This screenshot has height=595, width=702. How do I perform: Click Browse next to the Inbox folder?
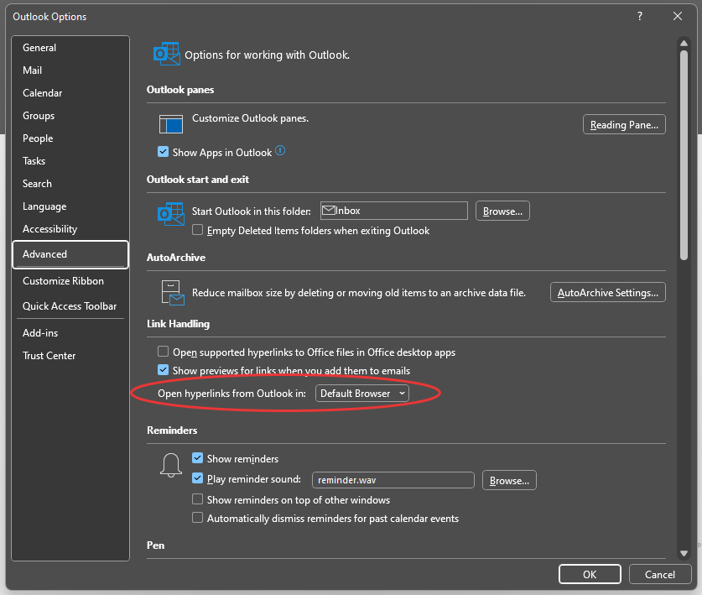(x=502, y=211)
